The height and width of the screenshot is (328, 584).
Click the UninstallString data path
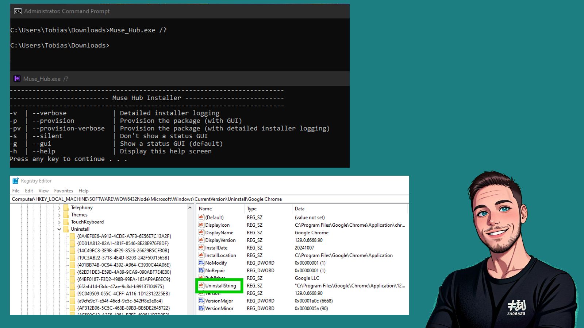[x=350, y=286]
